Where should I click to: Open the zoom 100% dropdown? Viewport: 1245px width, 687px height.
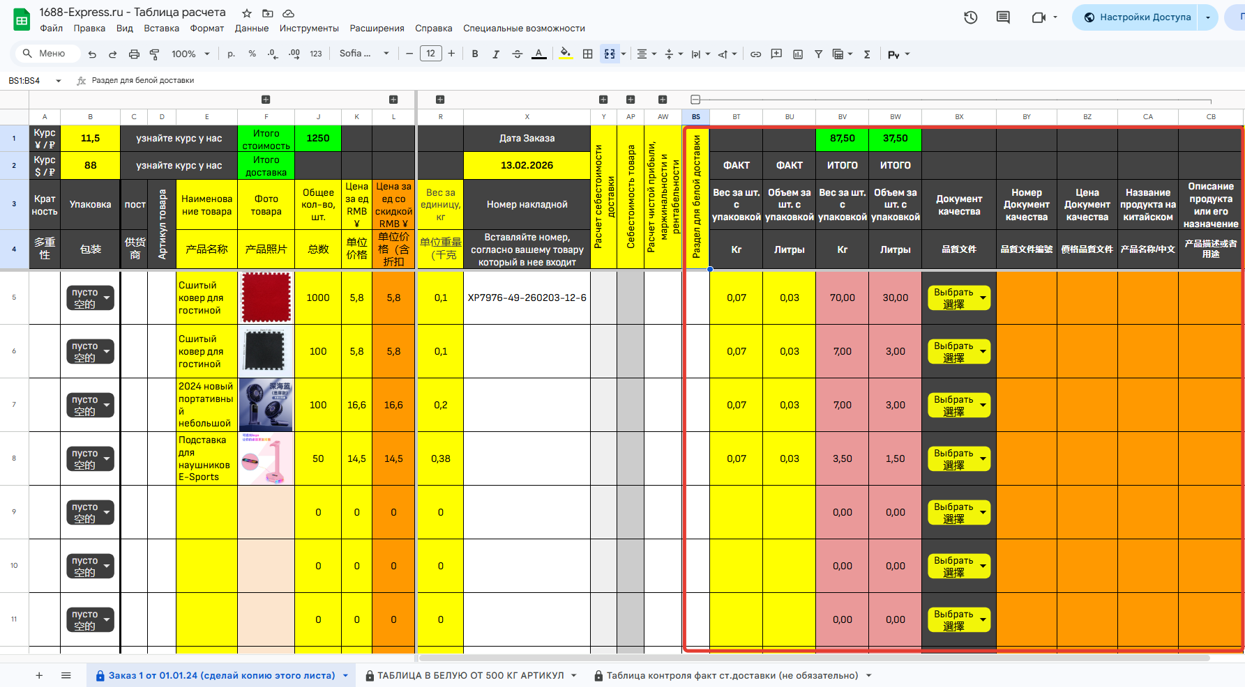tap(190, 54)
